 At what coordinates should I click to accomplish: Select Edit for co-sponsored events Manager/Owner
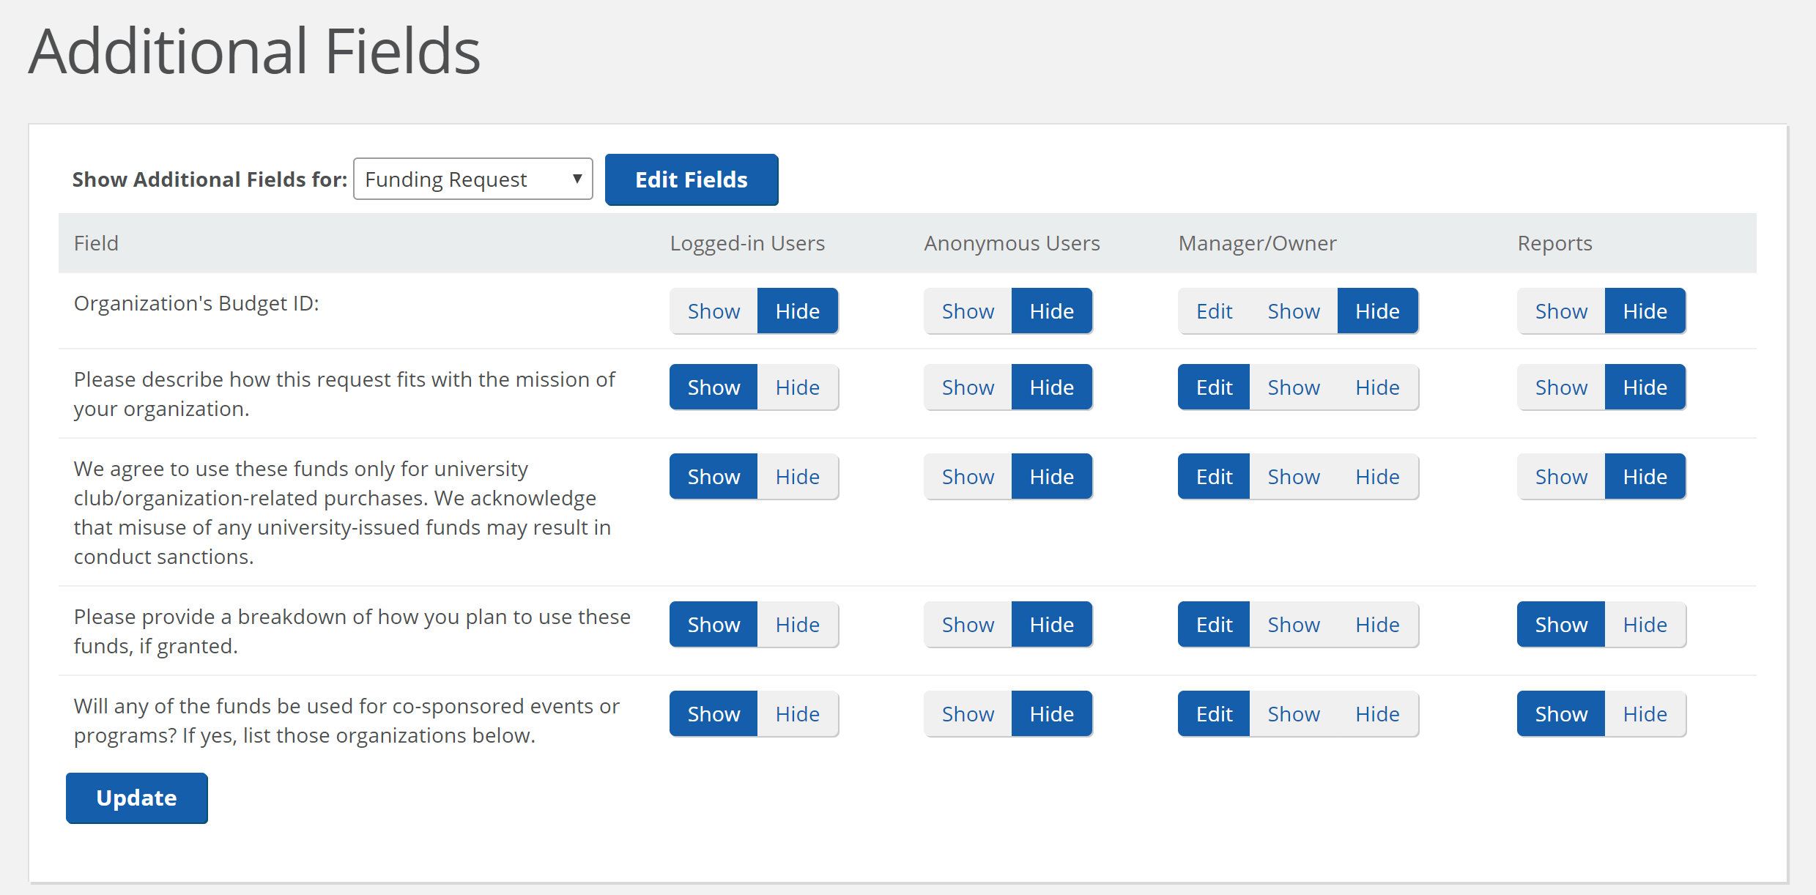1214,714
